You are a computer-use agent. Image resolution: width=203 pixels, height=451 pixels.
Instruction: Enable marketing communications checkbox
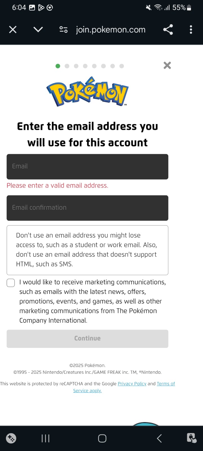coord(11,283)
